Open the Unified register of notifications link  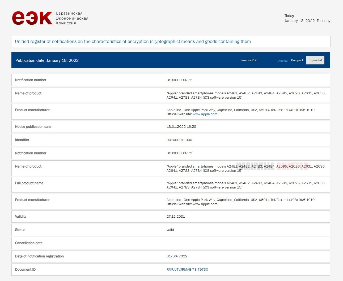[133, 41]
